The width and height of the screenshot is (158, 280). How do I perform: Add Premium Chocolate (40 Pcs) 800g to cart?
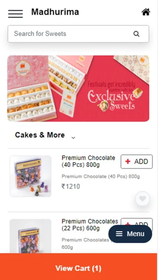(x=136, y=161)
